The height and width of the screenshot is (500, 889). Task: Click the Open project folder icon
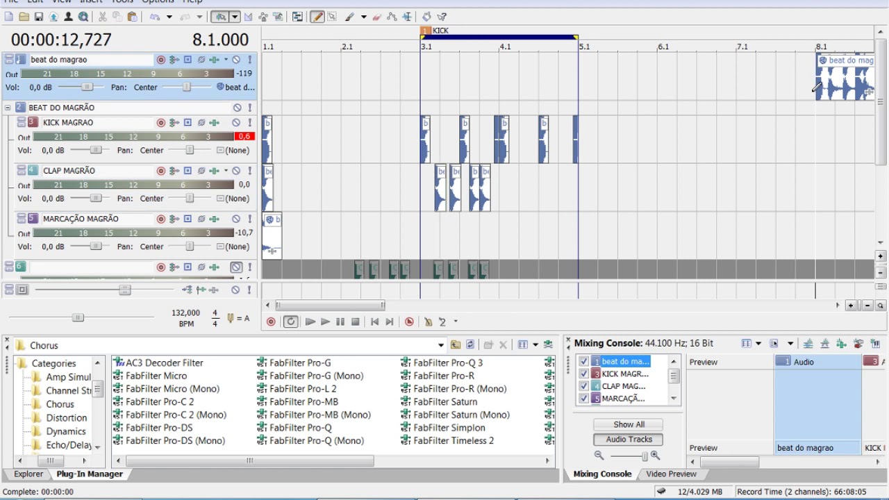[24, 17]
